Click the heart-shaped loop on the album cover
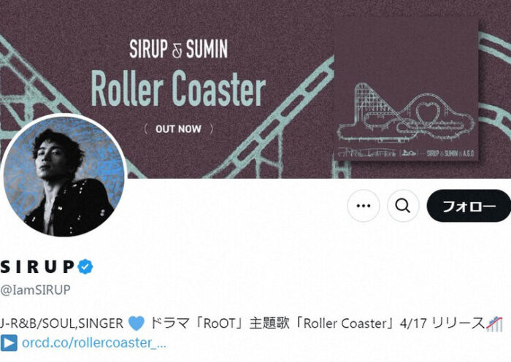This screenshot has height=362, width=511. (425, 113)
